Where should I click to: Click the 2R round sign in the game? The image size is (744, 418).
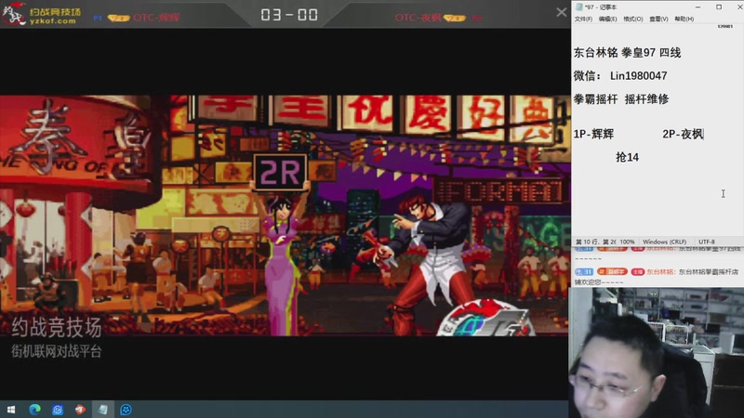[x=280, y=172]
